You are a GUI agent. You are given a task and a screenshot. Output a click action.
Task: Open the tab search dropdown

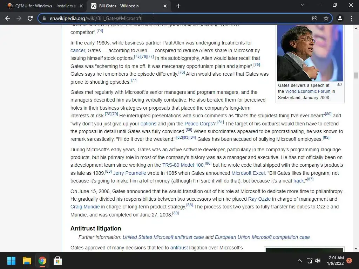point(303,5)
